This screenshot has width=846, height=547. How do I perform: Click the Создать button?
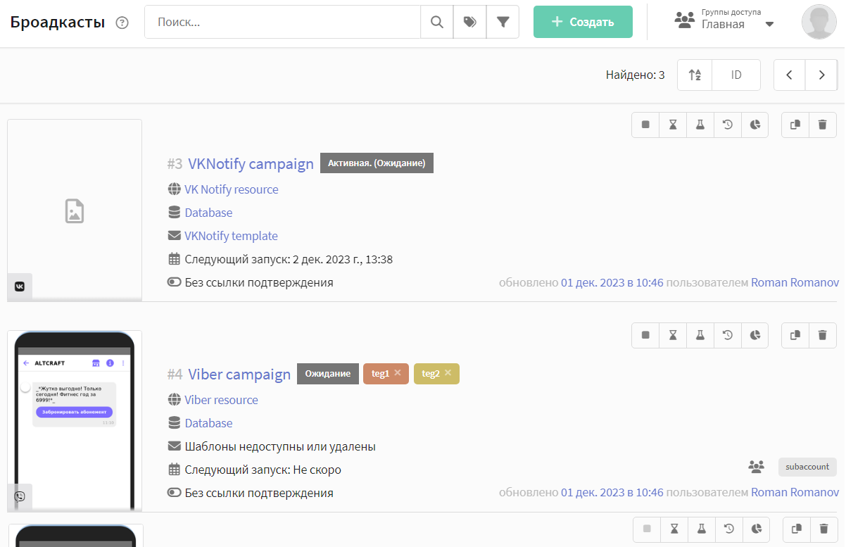pyautogui.click(x=583, y=22)
